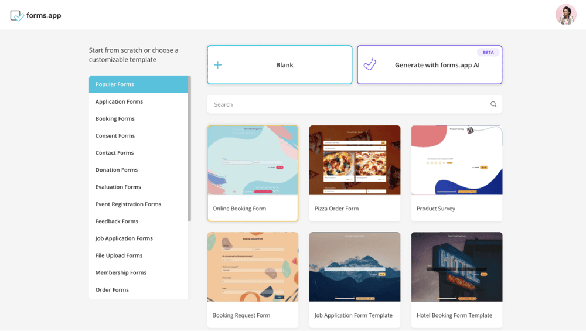
Task: Click the category list scrollbar
Action: tap(189, 146)
